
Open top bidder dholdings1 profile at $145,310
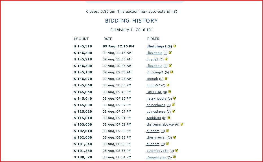[156, 46]
